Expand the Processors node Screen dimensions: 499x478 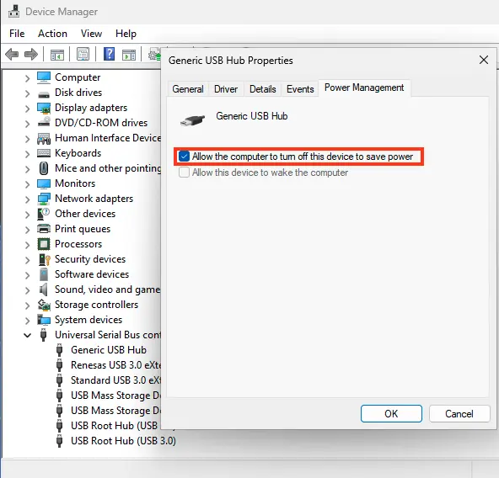27,244
